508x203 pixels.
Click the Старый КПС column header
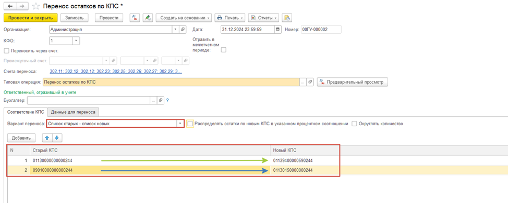click(x=150, y=150)
